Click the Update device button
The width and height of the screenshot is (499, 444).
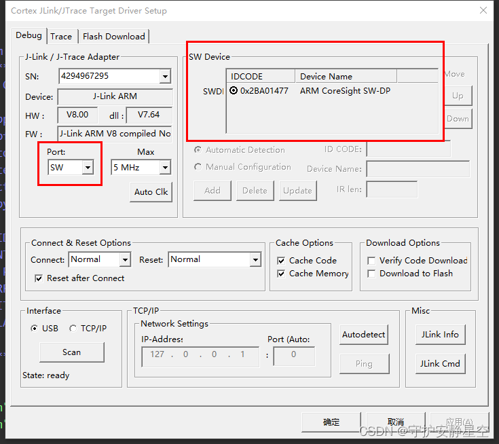[x=297, y=191]
